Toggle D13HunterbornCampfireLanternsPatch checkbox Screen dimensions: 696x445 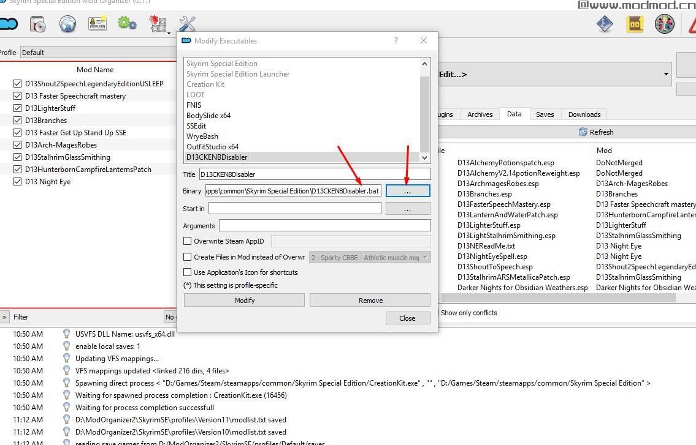[17, 170]
